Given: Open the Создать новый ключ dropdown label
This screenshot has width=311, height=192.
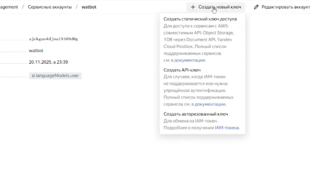Looking at the screenshot, I should 220,7.
